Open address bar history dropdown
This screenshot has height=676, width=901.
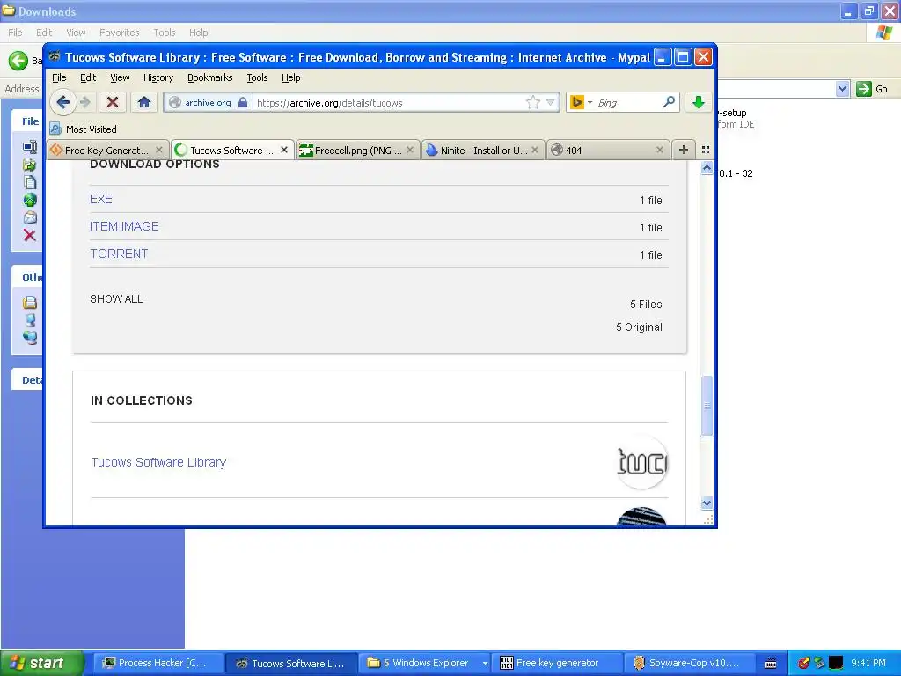point(551,102)
